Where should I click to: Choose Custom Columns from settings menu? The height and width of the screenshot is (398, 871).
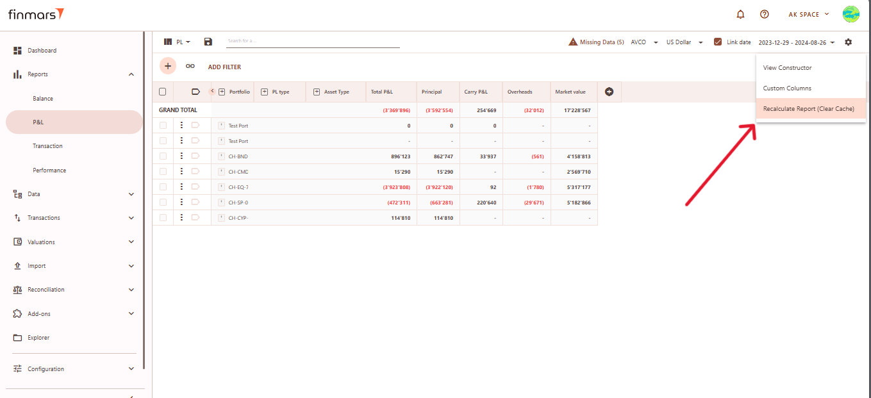pyautogui.click(x=787, y=88)
